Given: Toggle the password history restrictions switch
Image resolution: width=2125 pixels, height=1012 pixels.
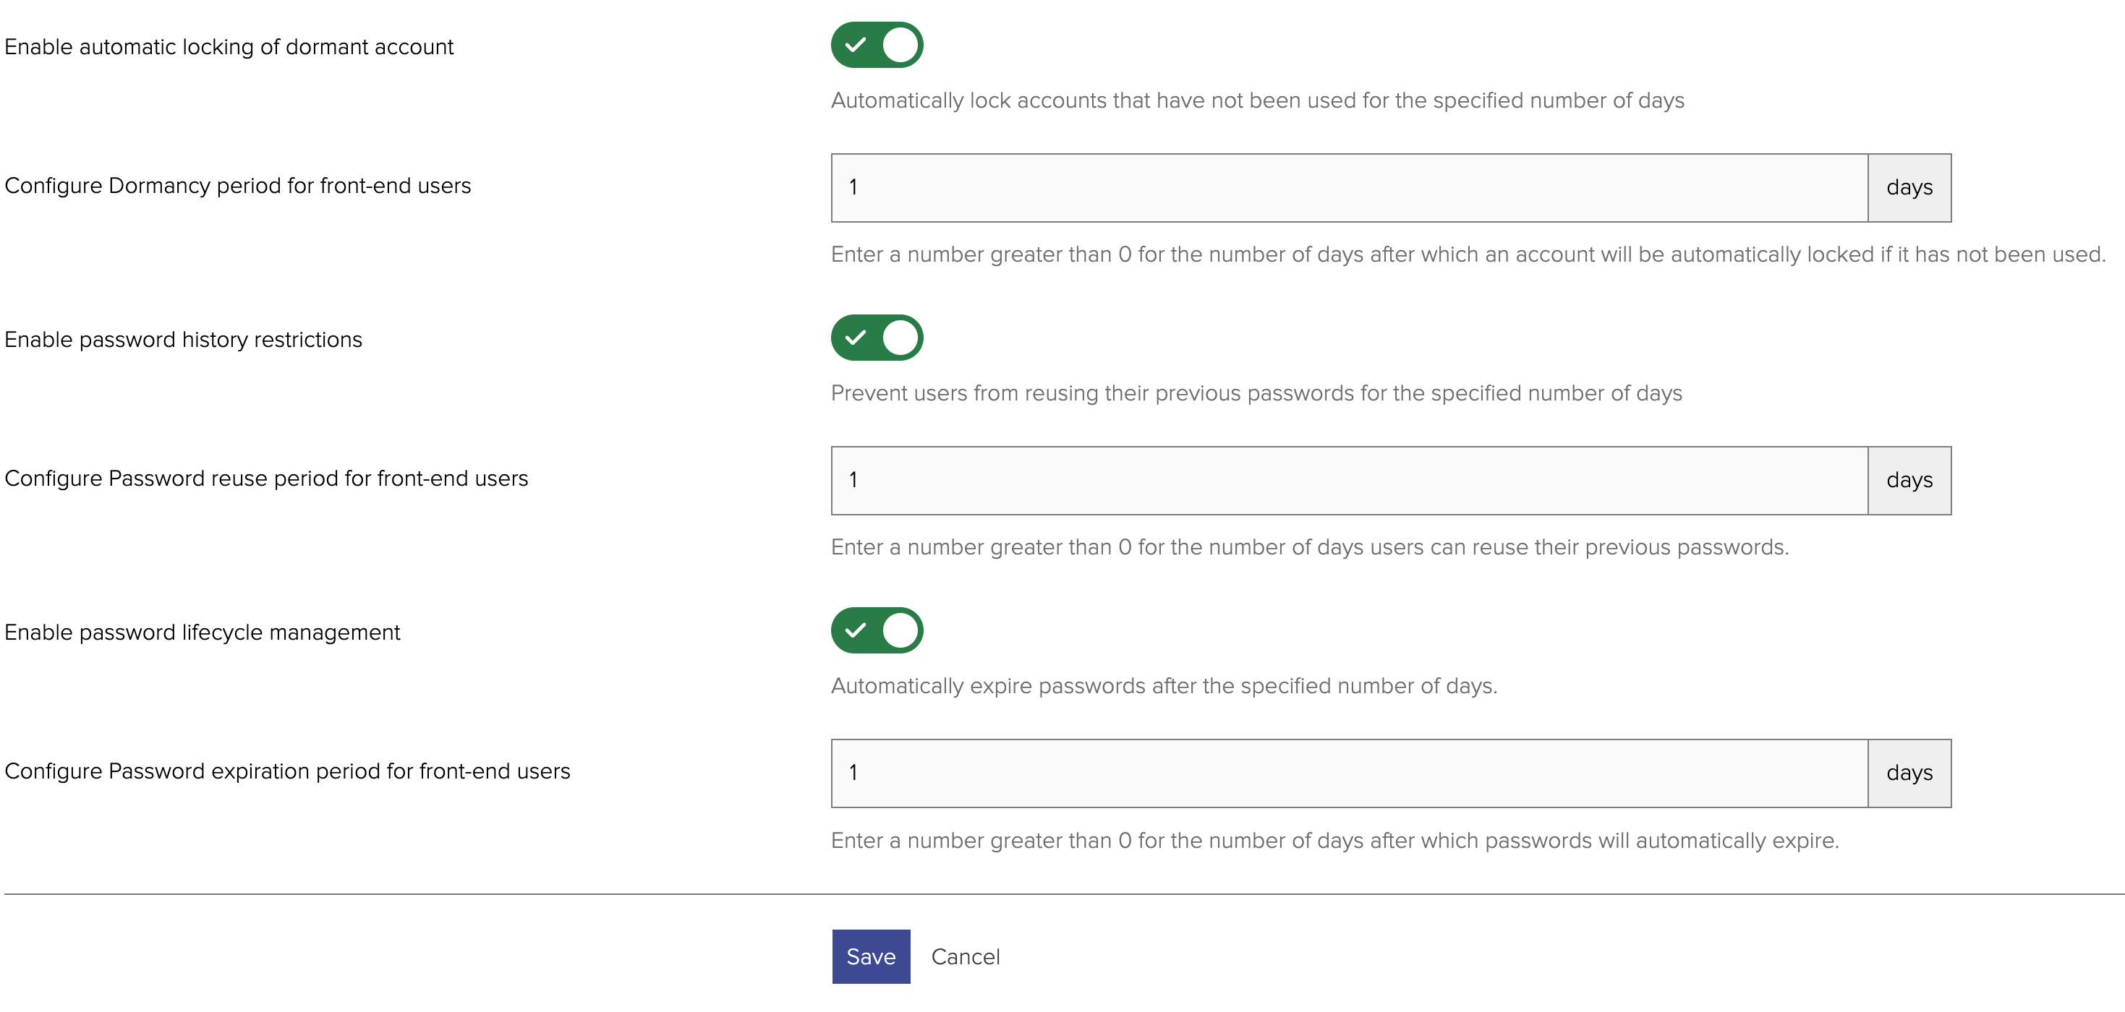Looking at the screenshot, I should [x=877, y=337].
